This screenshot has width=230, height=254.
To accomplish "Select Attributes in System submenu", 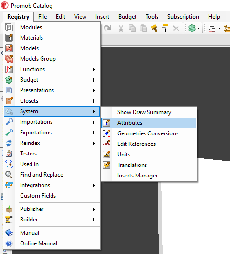I will pyautogui.click(x=148, y=123).
